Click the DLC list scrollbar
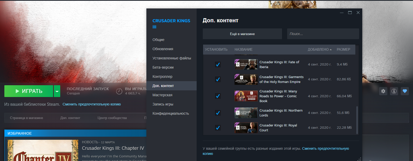 [357, 120]
